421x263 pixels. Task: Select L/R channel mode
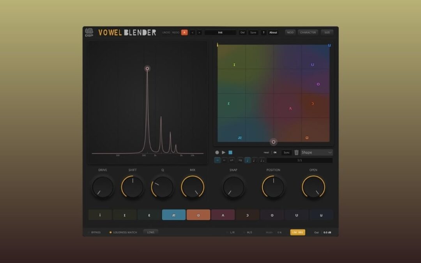(x=231, y=232)
